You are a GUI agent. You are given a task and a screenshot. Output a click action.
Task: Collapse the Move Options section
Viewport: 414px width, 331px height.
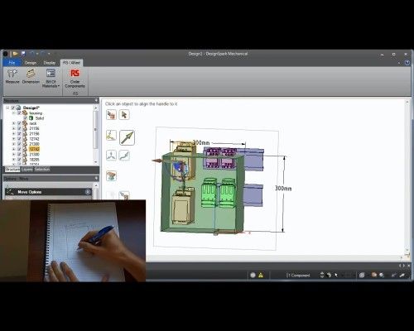coord(88,192)
